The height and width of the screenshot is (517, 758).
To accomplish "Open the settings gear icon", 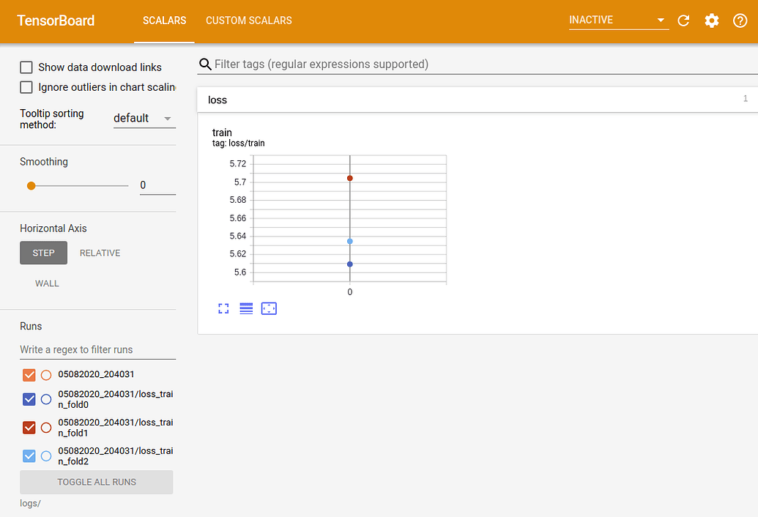I will point(711,21).
